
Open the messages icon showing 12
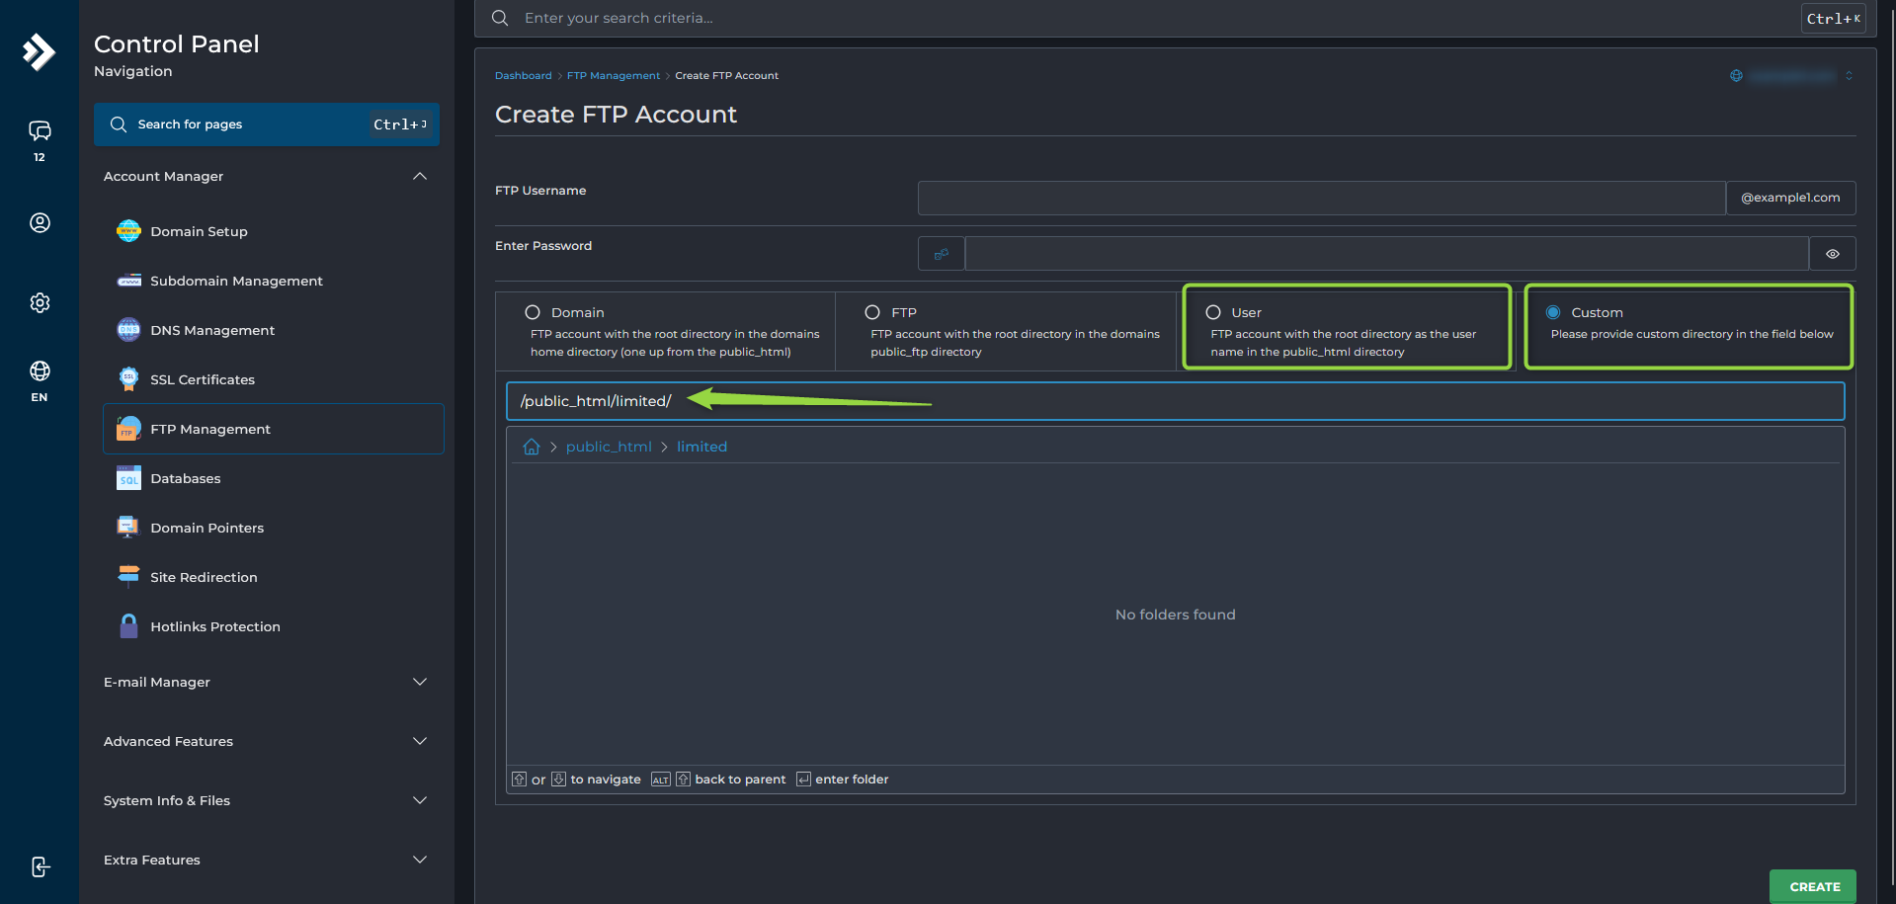[x=40, y=131]
